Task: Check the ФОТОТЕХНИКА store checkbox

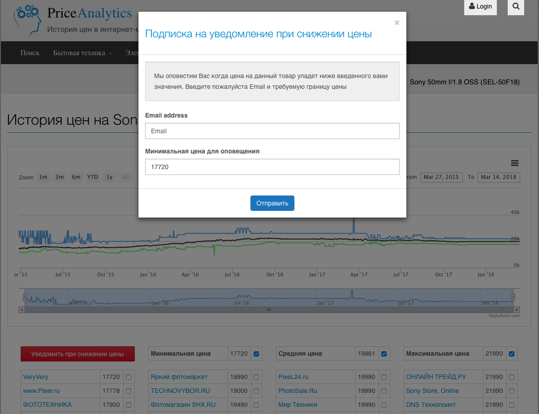Action: pos(129,405)
